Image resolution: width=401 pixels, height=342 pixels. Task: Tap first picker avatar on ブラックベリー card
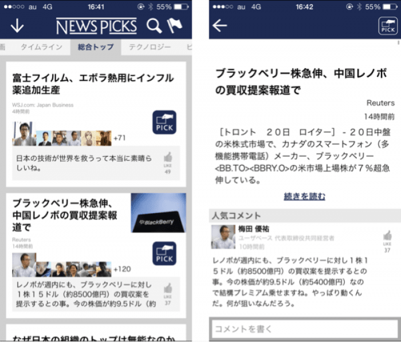point(24,265)
